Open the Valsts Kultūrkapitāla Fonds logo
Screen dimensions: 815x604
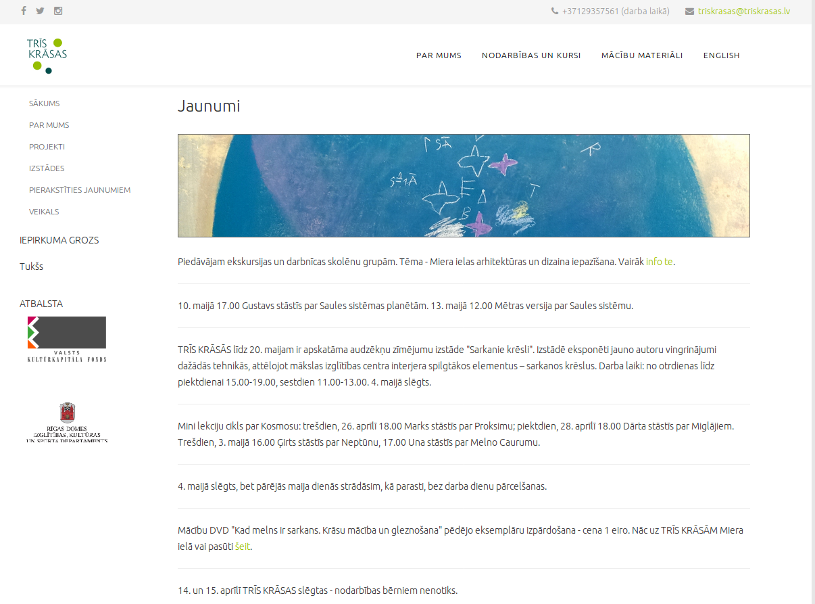[x=67, y=340]
